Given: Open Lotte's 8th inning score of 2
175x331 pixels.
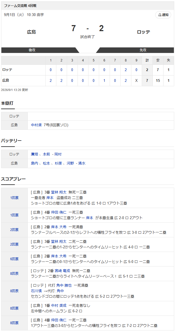Looking at the screenshot, I should (126, 70).
